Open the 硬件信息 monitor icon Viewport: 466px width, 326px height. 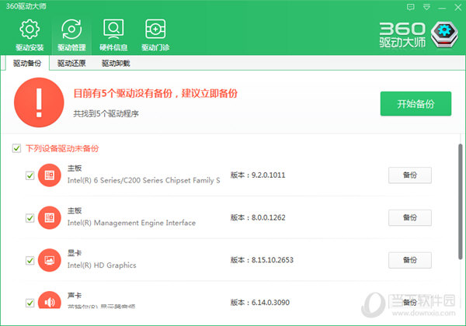[x=113, y=29]
